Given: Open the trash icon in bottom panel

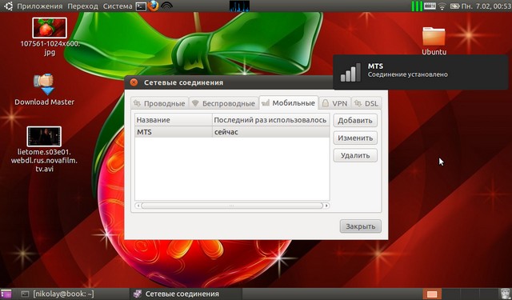Looking at the screenshot, I should (x=505, y=294).
